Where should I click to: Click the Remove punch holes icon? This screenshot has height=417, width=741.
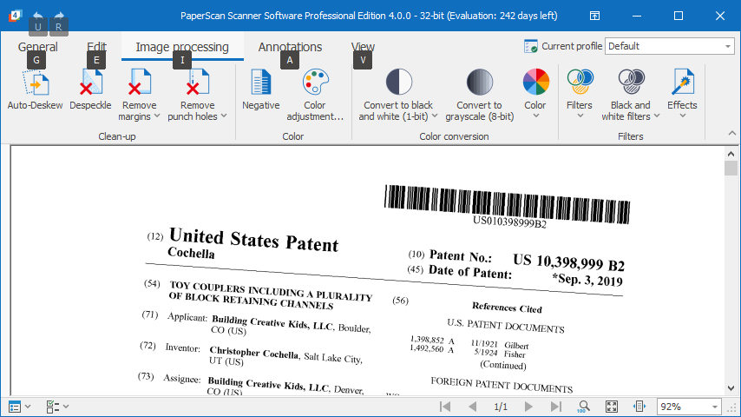click(197, 83)
